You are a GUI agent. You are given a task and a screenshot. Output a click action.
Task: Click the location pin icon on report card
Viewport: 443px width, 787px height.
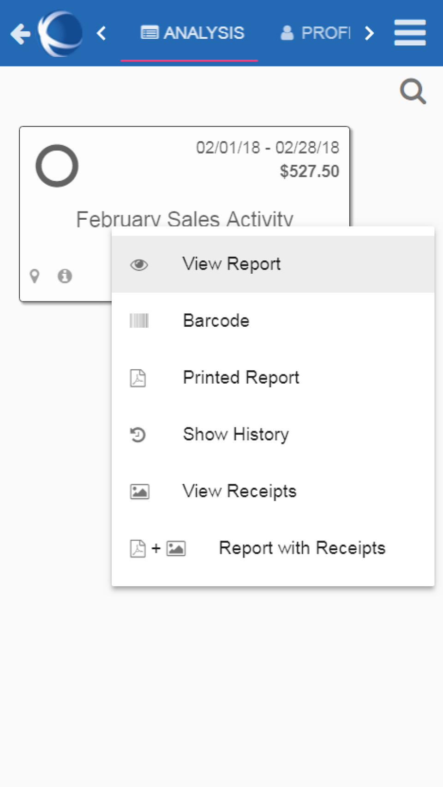click(35, 276)
